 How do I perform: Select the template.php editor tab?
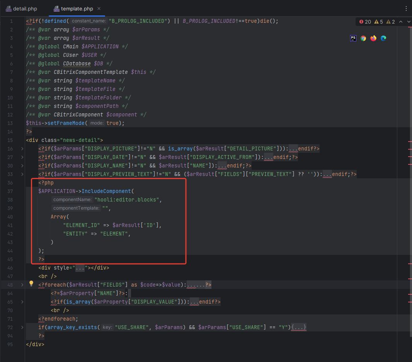tap(73, 9)
